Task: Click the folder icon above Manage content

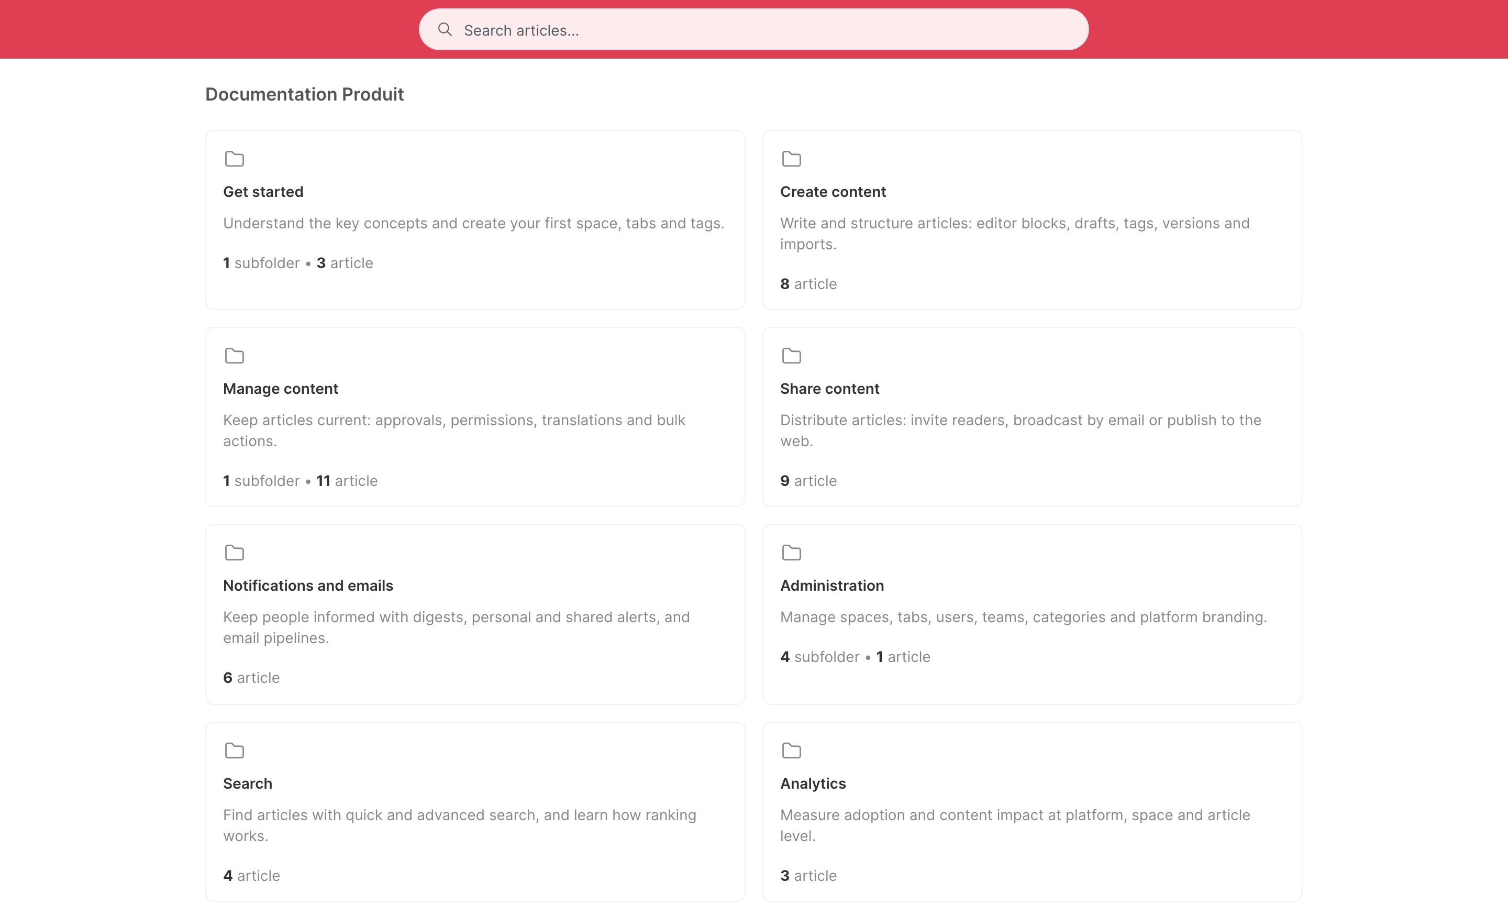Action: [x=235, y=355]
